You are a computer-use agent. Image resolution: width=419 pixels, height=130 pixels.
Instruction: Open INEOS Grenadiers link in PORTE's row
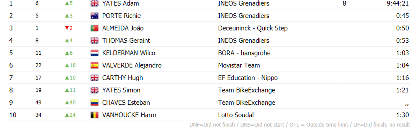[244, 16]
